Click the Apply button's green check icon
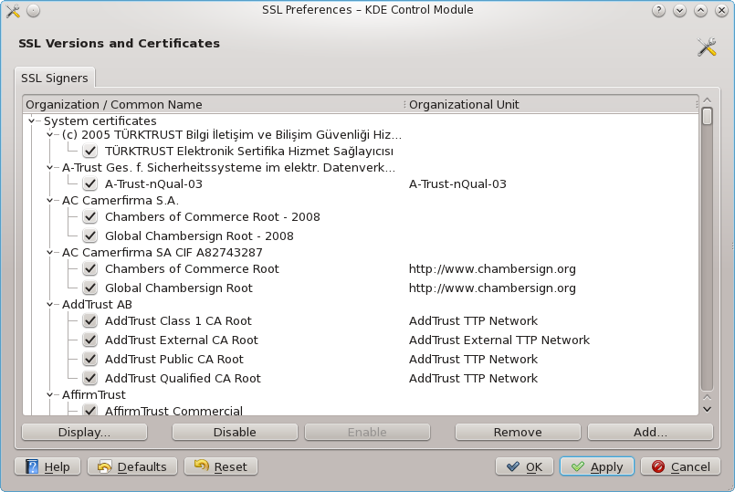This screenshot has width=735, height=492. click(x=577, y=466)
